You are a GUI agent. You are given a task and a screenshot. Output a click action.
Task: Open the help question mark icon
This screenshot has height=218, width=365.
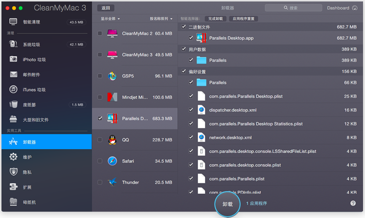(353, 203)
